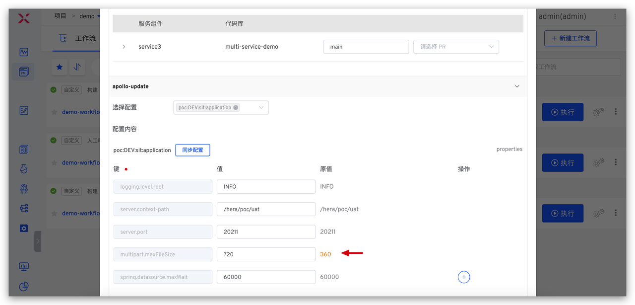This screenshot has width=635, height=305.
Task: Open the 选择 PR dropdown
Action: (x=456, y=47)
